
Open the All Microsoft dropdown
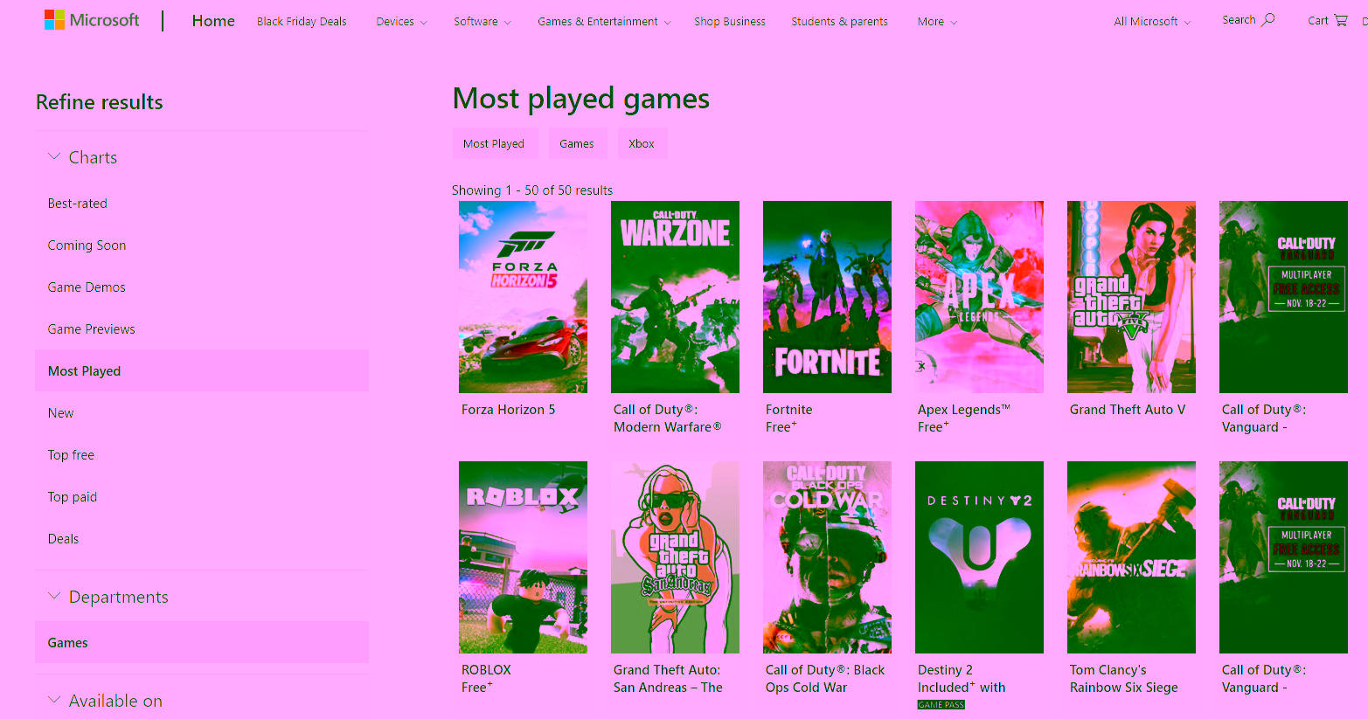1151,22
